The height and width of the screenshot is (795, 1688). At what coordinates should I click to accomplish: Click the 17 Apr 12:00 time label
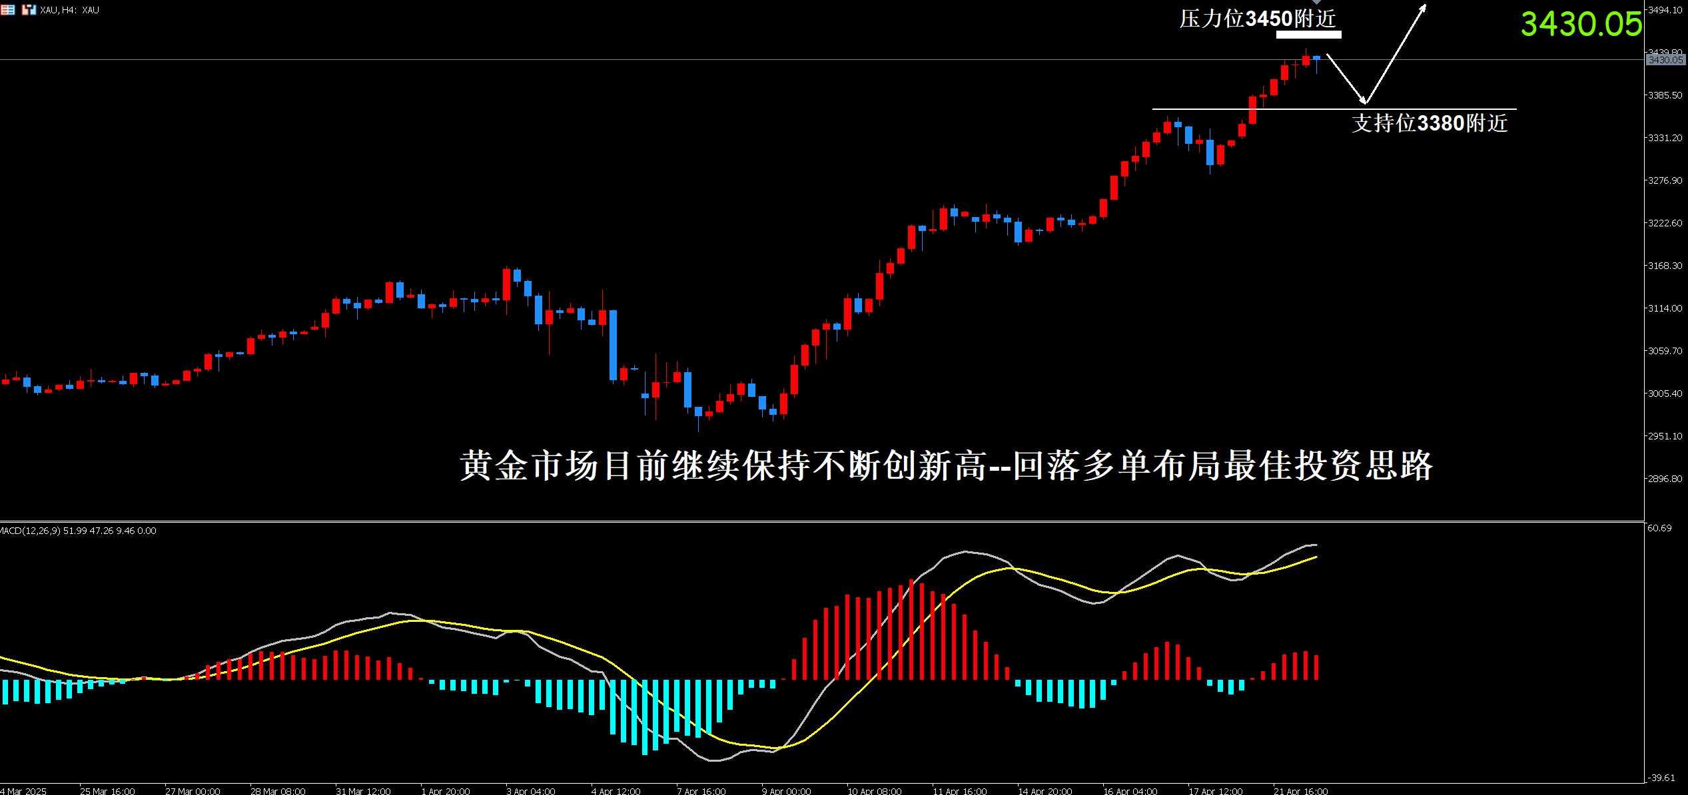1216,790
